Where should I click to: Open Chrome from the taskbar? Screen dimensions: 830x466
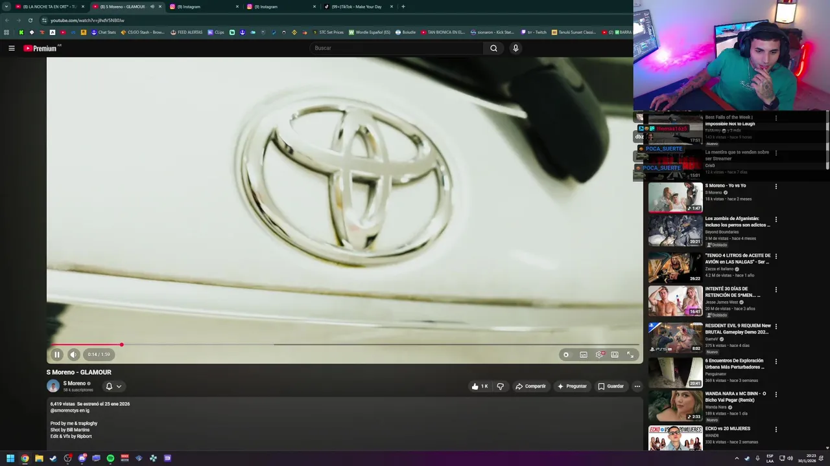(25, 458)
